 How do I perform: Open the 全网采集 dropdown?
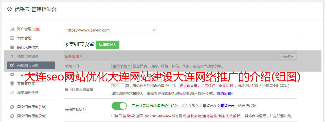[122, 66]
